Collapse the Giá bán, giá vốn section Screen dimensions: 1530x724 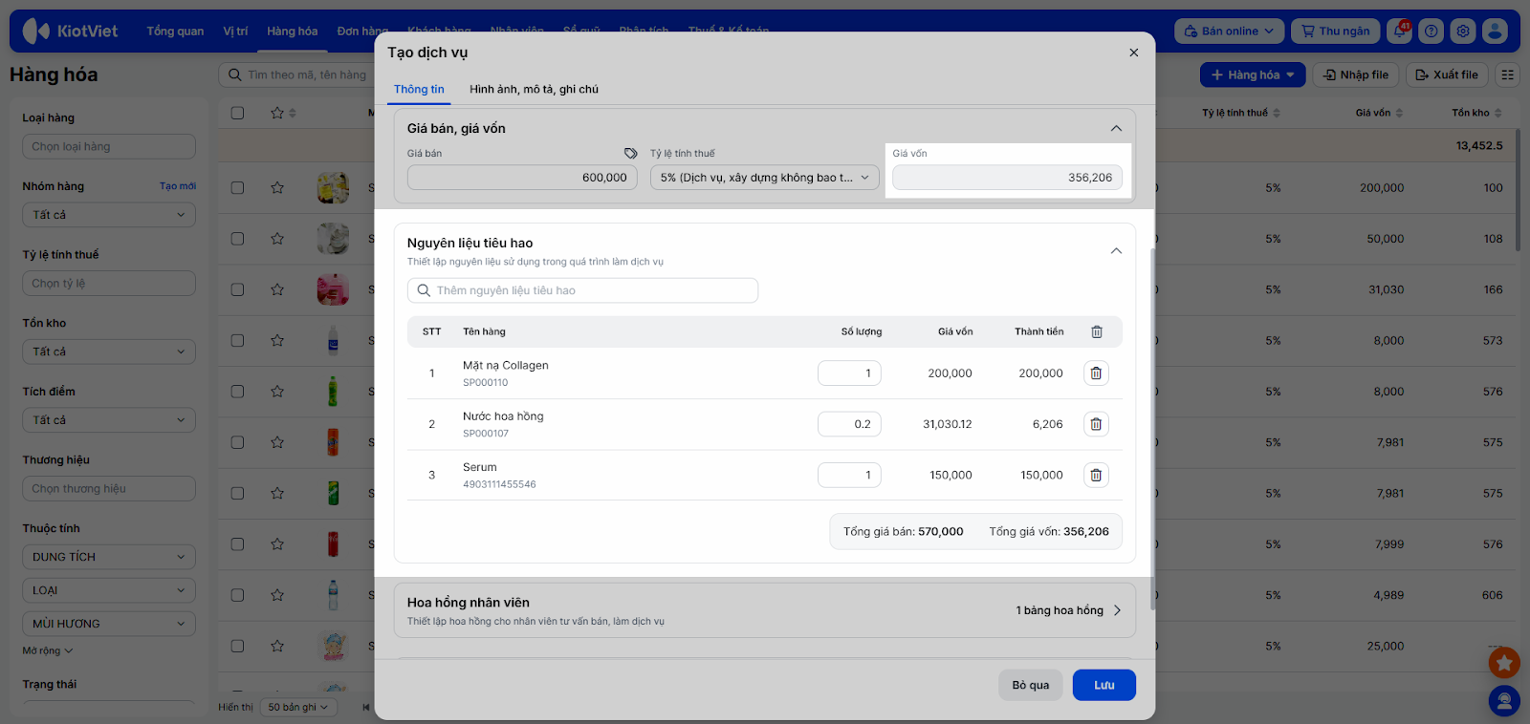click(1116, 128)
